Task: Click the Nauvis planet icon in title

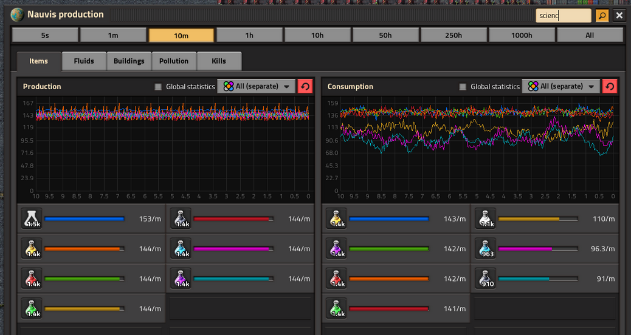Action: coord(17,15)
